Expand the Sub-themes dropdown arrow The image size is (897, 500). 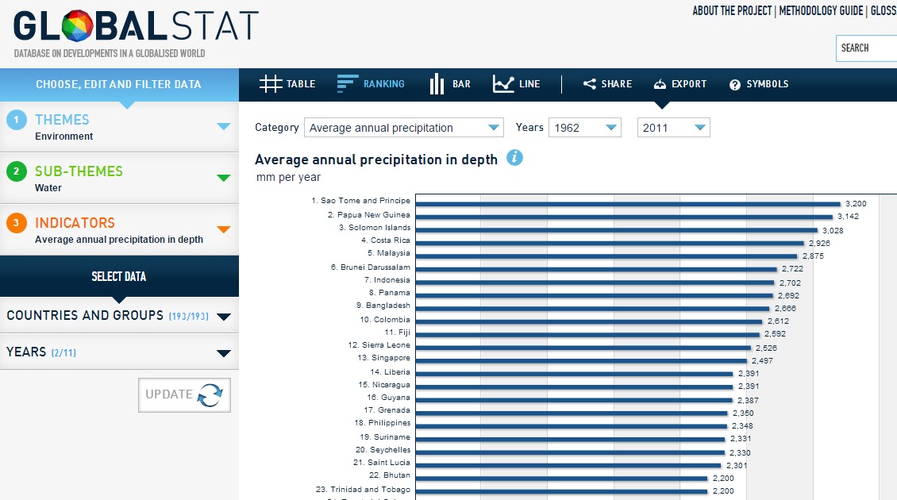coord(224,178)
